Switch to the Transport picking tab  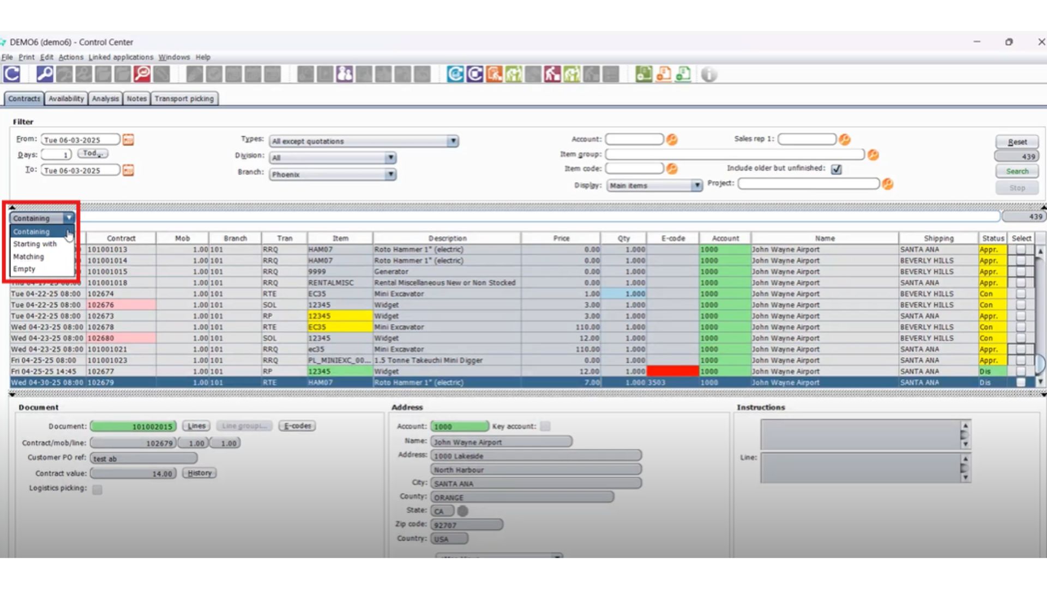(x=184, y=99)
